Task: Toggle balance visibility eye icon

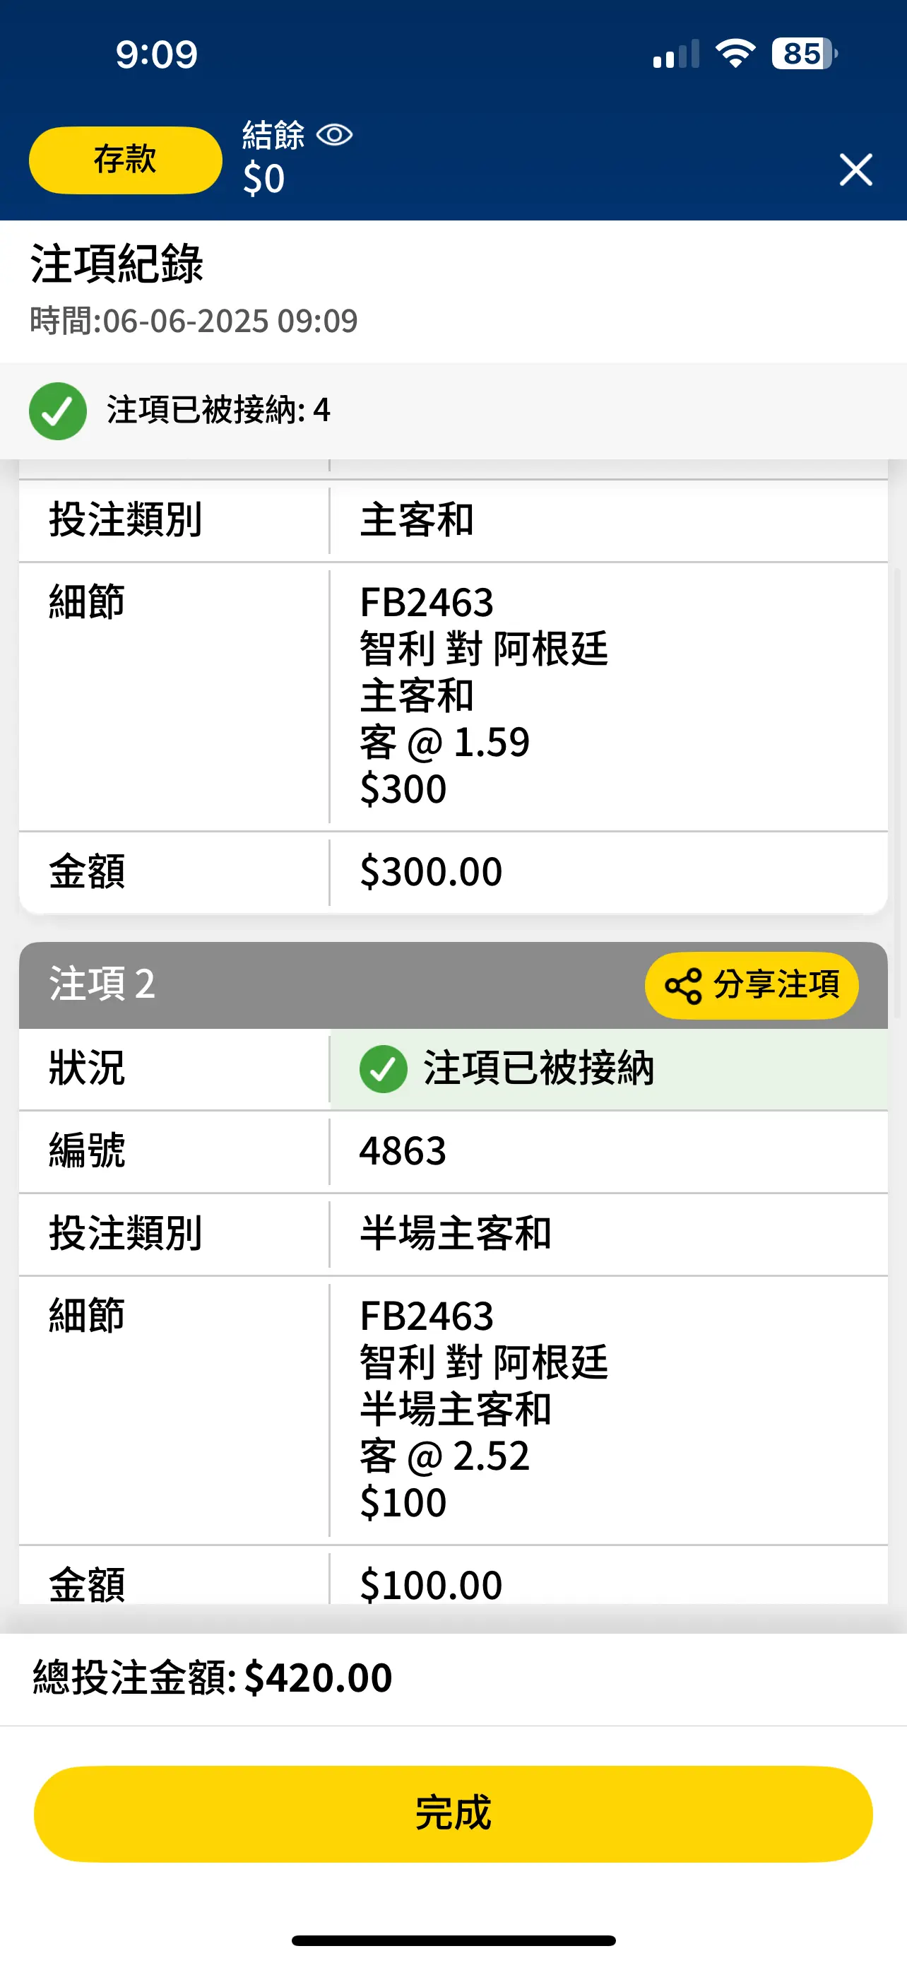Action: click(334, 135)
